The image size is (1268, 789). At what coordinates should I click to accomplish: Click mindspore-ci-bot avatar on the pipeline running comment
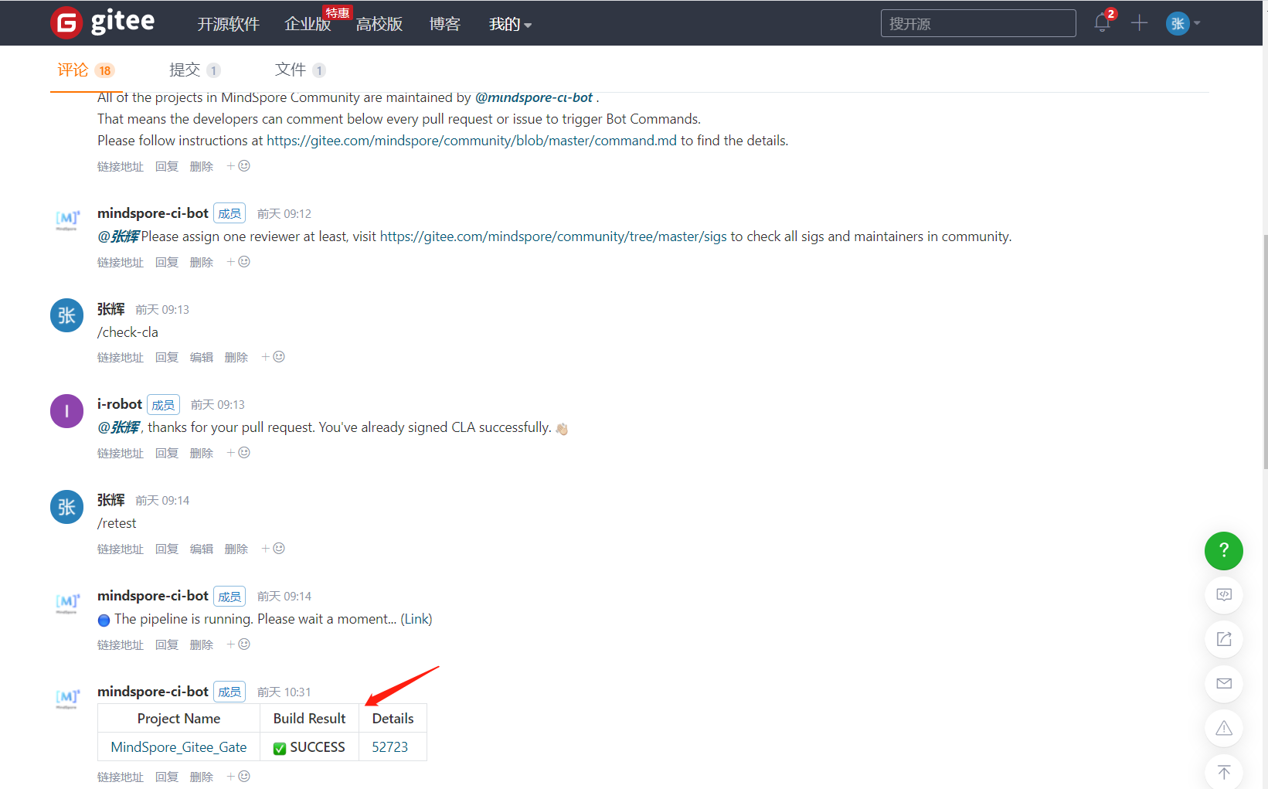(x=67, y=603)
